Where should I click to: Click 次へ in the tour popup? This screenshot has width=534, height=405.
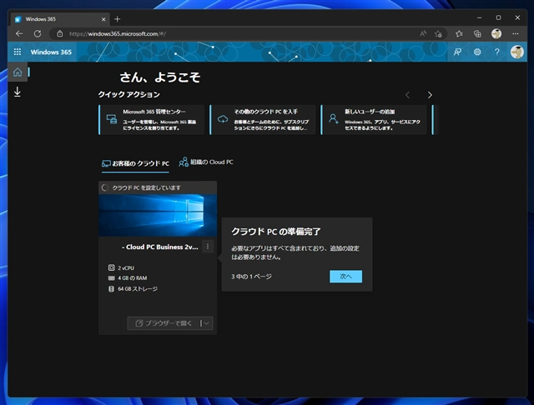[x=345, y=277]
